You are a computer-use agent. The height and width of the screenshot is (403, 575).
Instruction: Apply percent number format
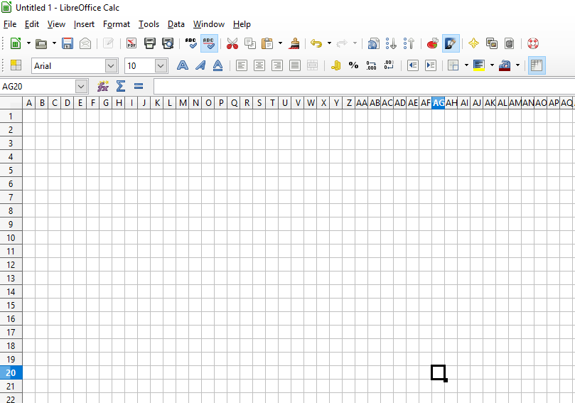(x=353, y=65)
